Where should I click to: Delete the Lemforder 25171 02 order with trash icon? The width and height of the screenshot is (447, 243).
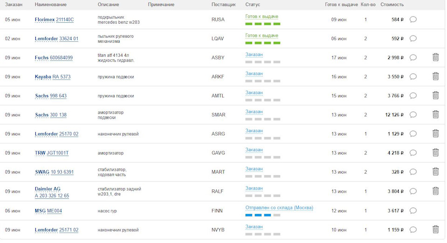(436, 229)
